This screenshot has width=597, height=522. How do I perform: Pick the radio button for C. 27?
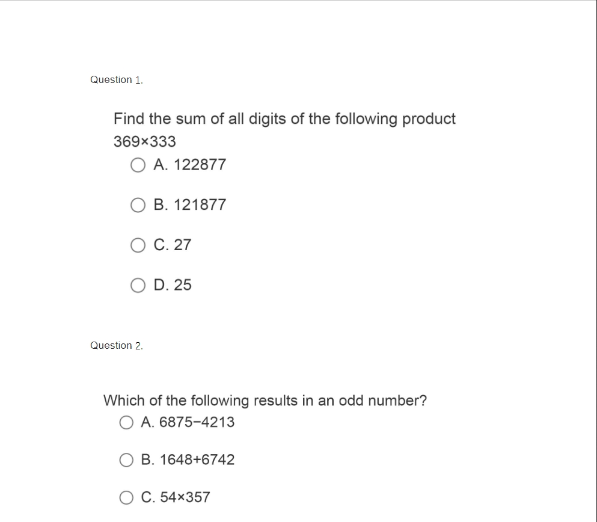coord(138,245)
